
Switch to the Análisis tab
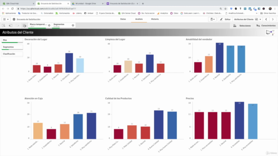(x=139, y=19)
